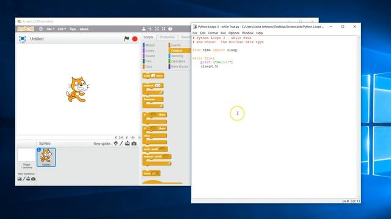The width and height of the screenshot is (391, 219).
Task: Take new backdrop photo from camera icon
Action: pyautogui.click(x=34, y=179)
